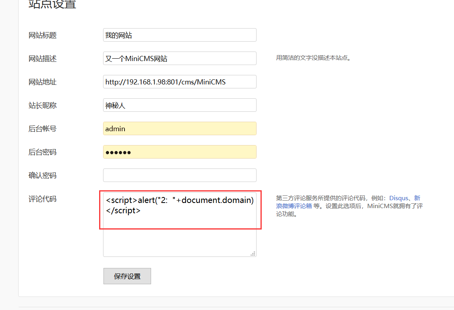Viewport: 454px width, 310px height.
Task: Click the 站点设置 heading
Action: [52, 4]
